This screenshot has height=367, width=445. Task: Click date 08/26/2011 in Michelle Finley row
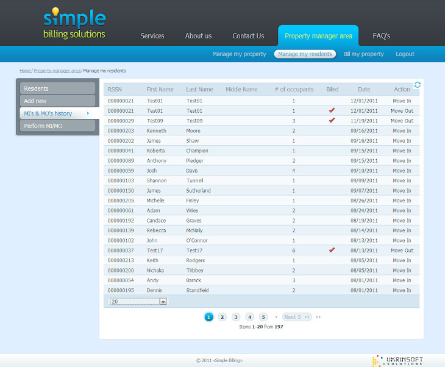click(x=364, y=201)
